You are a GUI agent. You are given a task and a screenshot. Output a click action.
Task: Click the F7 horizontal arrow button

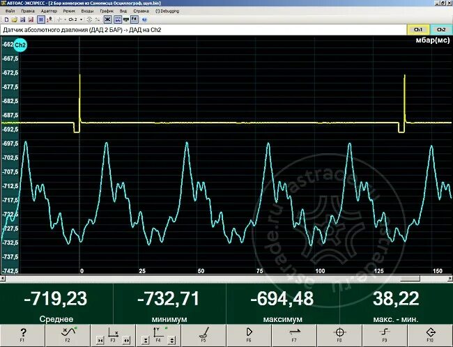point(294,335)
